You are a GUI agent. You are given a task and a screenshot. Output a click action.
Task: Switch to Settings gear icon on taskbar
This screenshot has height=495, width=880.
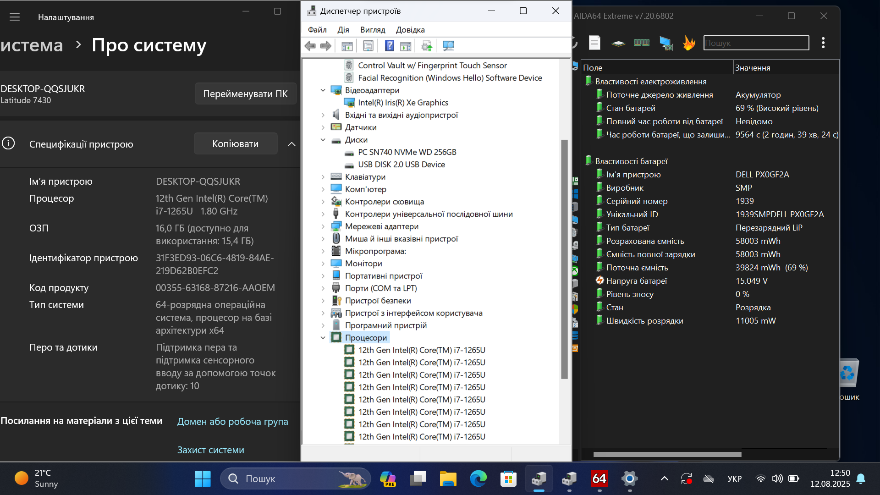630,478
